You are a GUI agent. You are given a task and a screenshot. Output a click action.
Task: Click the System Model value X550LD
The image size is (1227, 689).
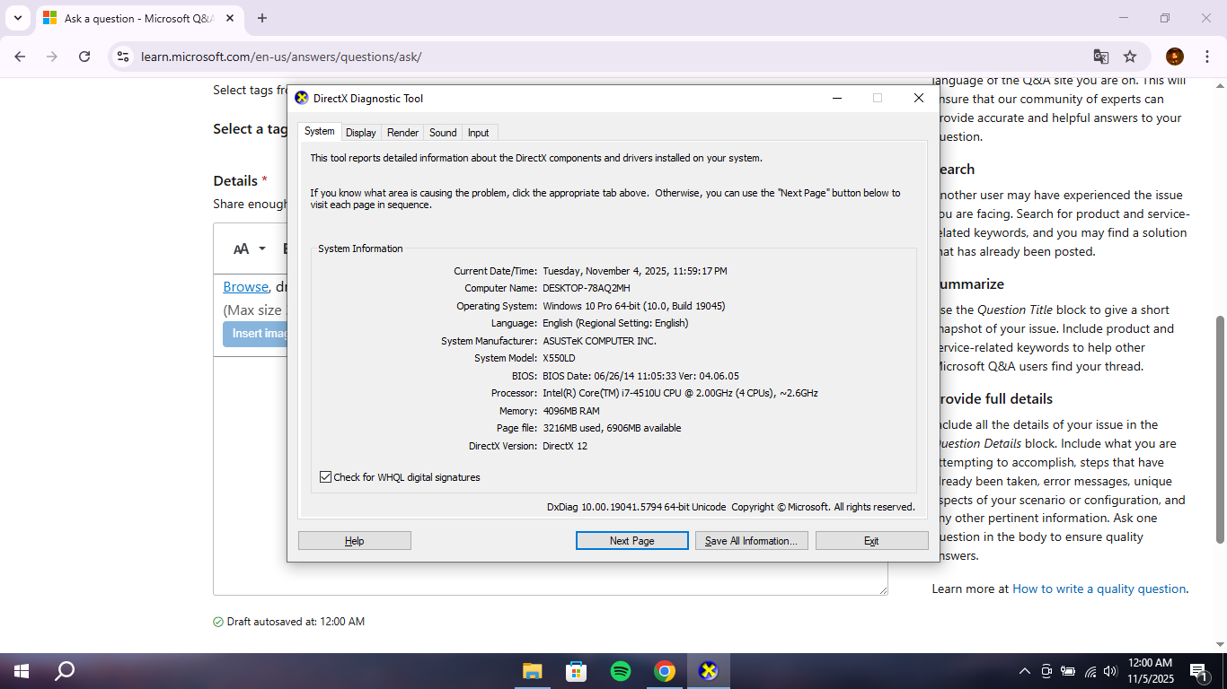click(559, 358)
